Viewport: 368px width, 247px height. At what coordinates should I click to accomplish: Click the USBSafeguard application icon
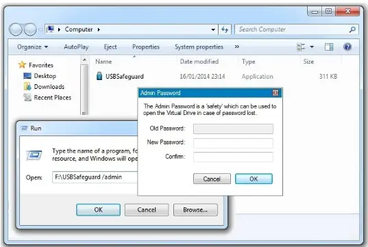coord(99,76)
